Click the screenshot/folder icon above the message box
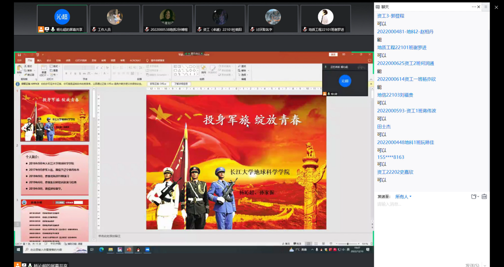This screenshot has width=504, height=267. (x=474, y=196)
